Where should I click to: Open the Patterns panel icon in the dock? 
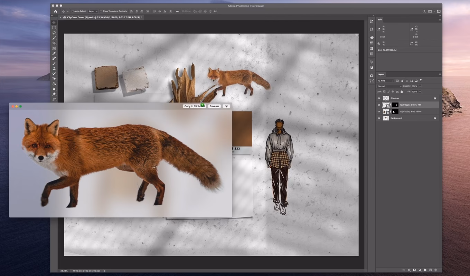(x=372, y=54)
